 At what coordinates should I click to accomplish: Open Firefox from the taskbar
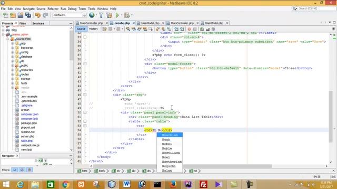(x=173, y=184)
